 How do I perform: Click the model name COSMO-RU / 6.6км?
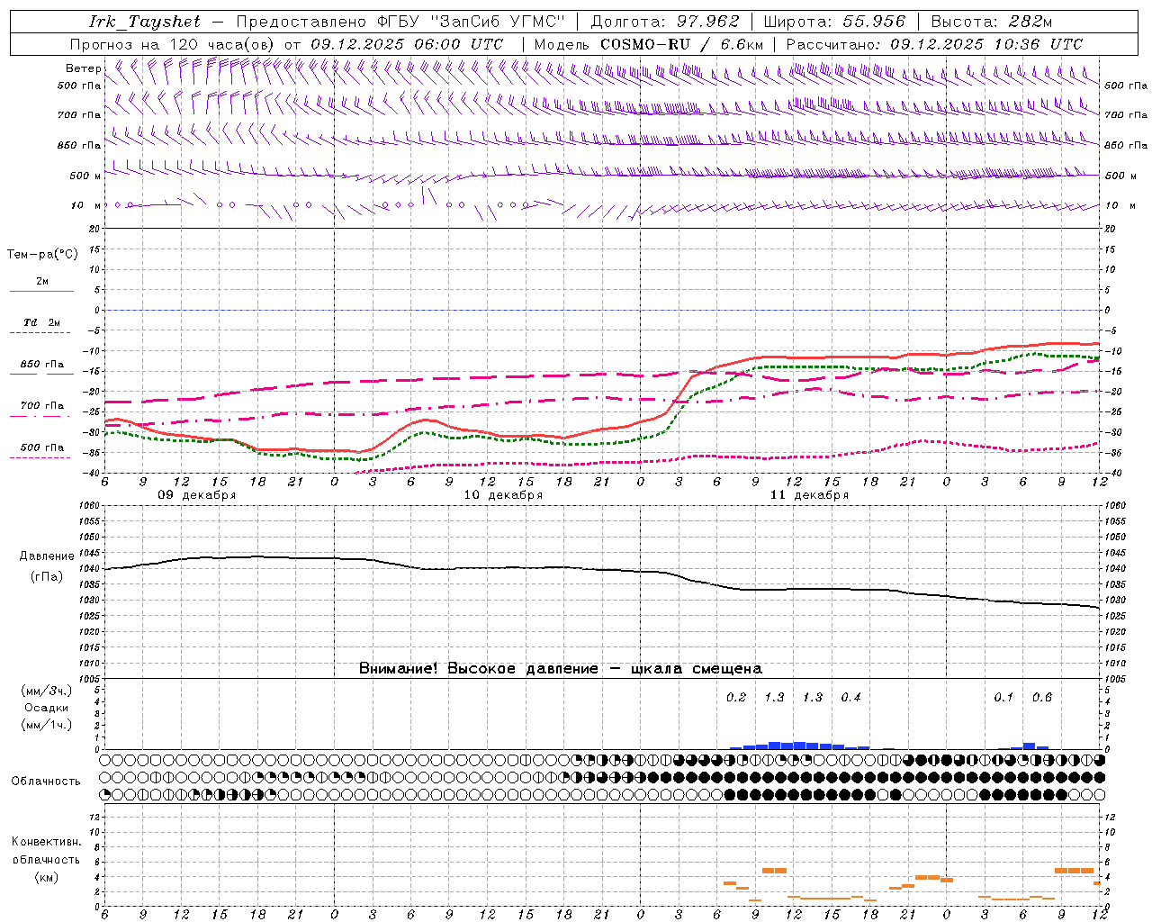[x=681, y=44]
